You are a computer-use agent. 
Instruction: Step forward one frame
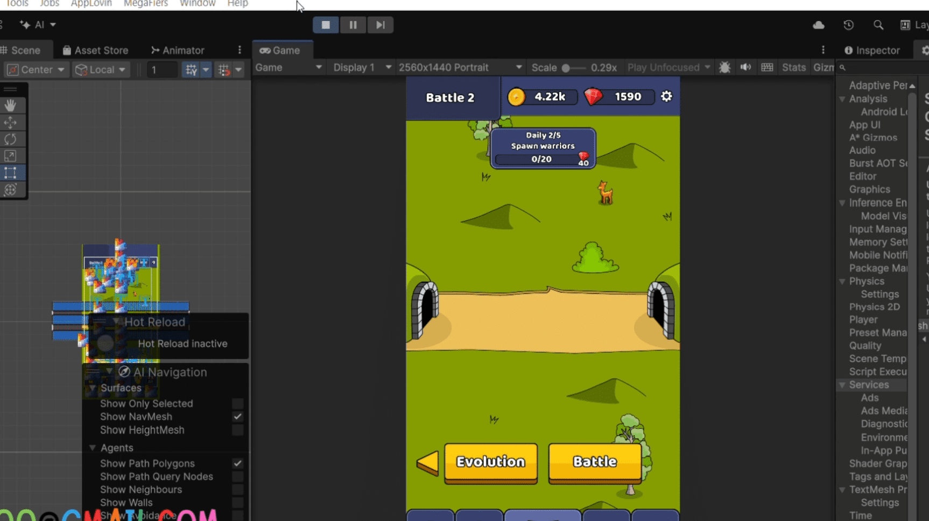381,25
